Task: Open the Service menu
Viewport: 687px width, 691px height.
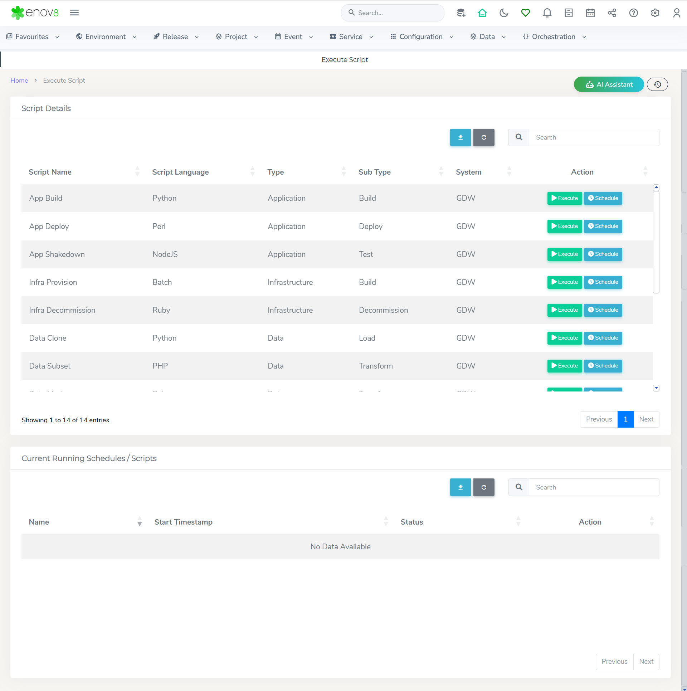Action: (x=351, y=37)
